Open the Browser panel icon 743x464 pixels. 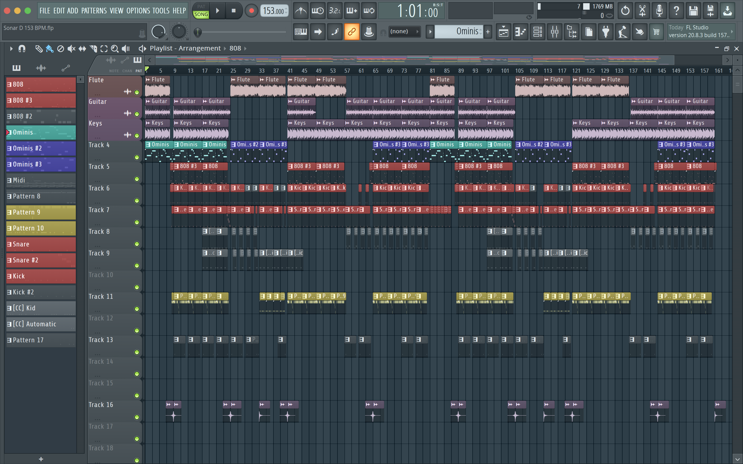coord(572,32)
